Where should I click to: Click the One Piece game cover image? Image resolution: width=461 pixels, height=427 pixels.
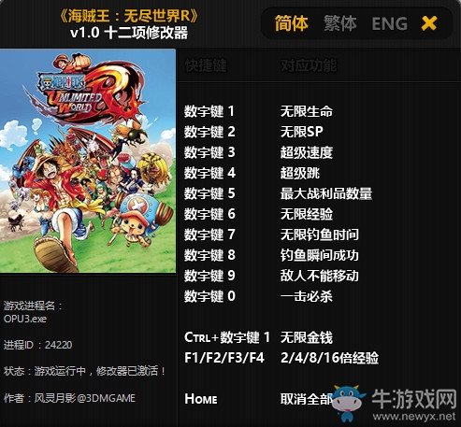tap(88, 161)
